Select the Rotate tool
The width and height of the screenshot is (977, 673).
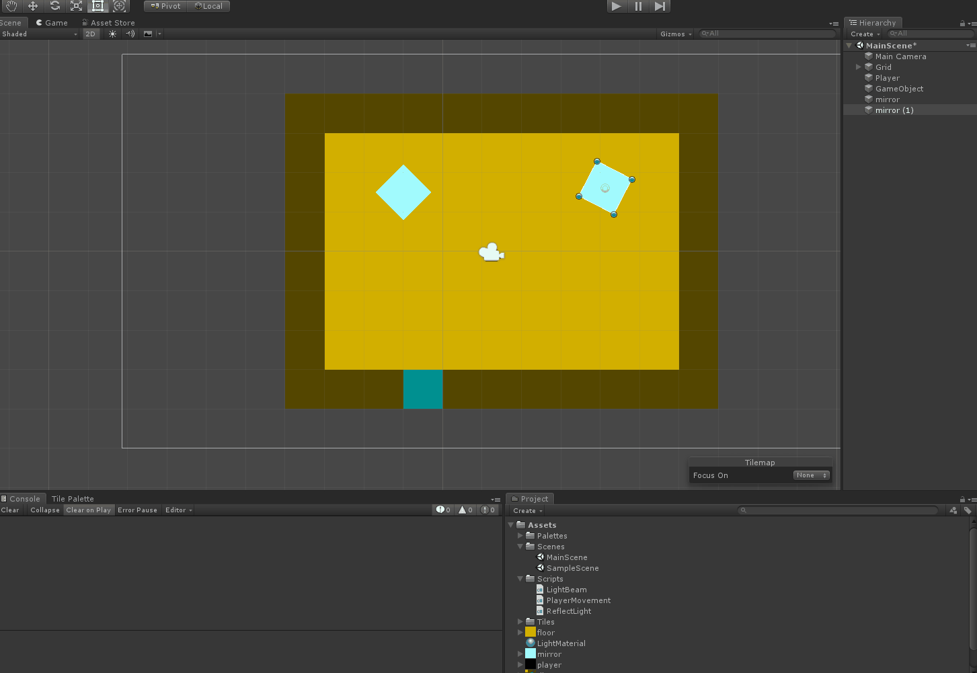[x=54, y=6]
